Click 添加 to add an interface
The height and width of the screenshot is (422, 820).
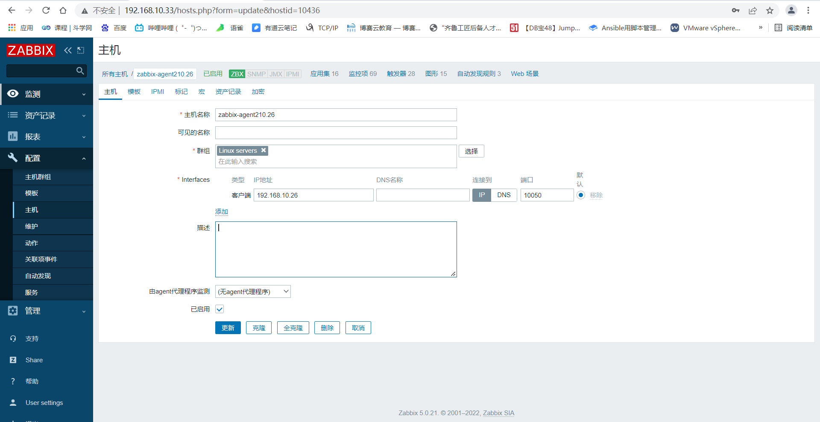[x=222, y=212]
